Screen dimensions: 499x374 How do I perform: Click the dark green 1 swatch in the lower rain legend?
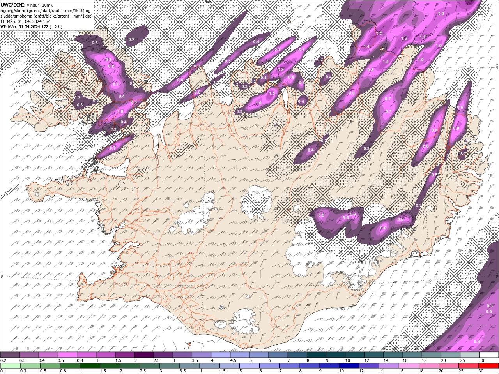click(x=90, y=365)
